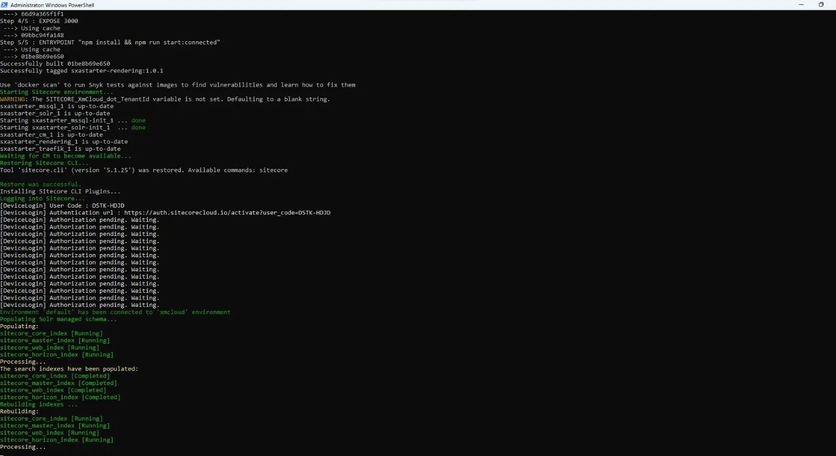The image size is (836, 456).
Task: Click 'The search indexes have been populated:' line
Action: [x=69, y=369]
